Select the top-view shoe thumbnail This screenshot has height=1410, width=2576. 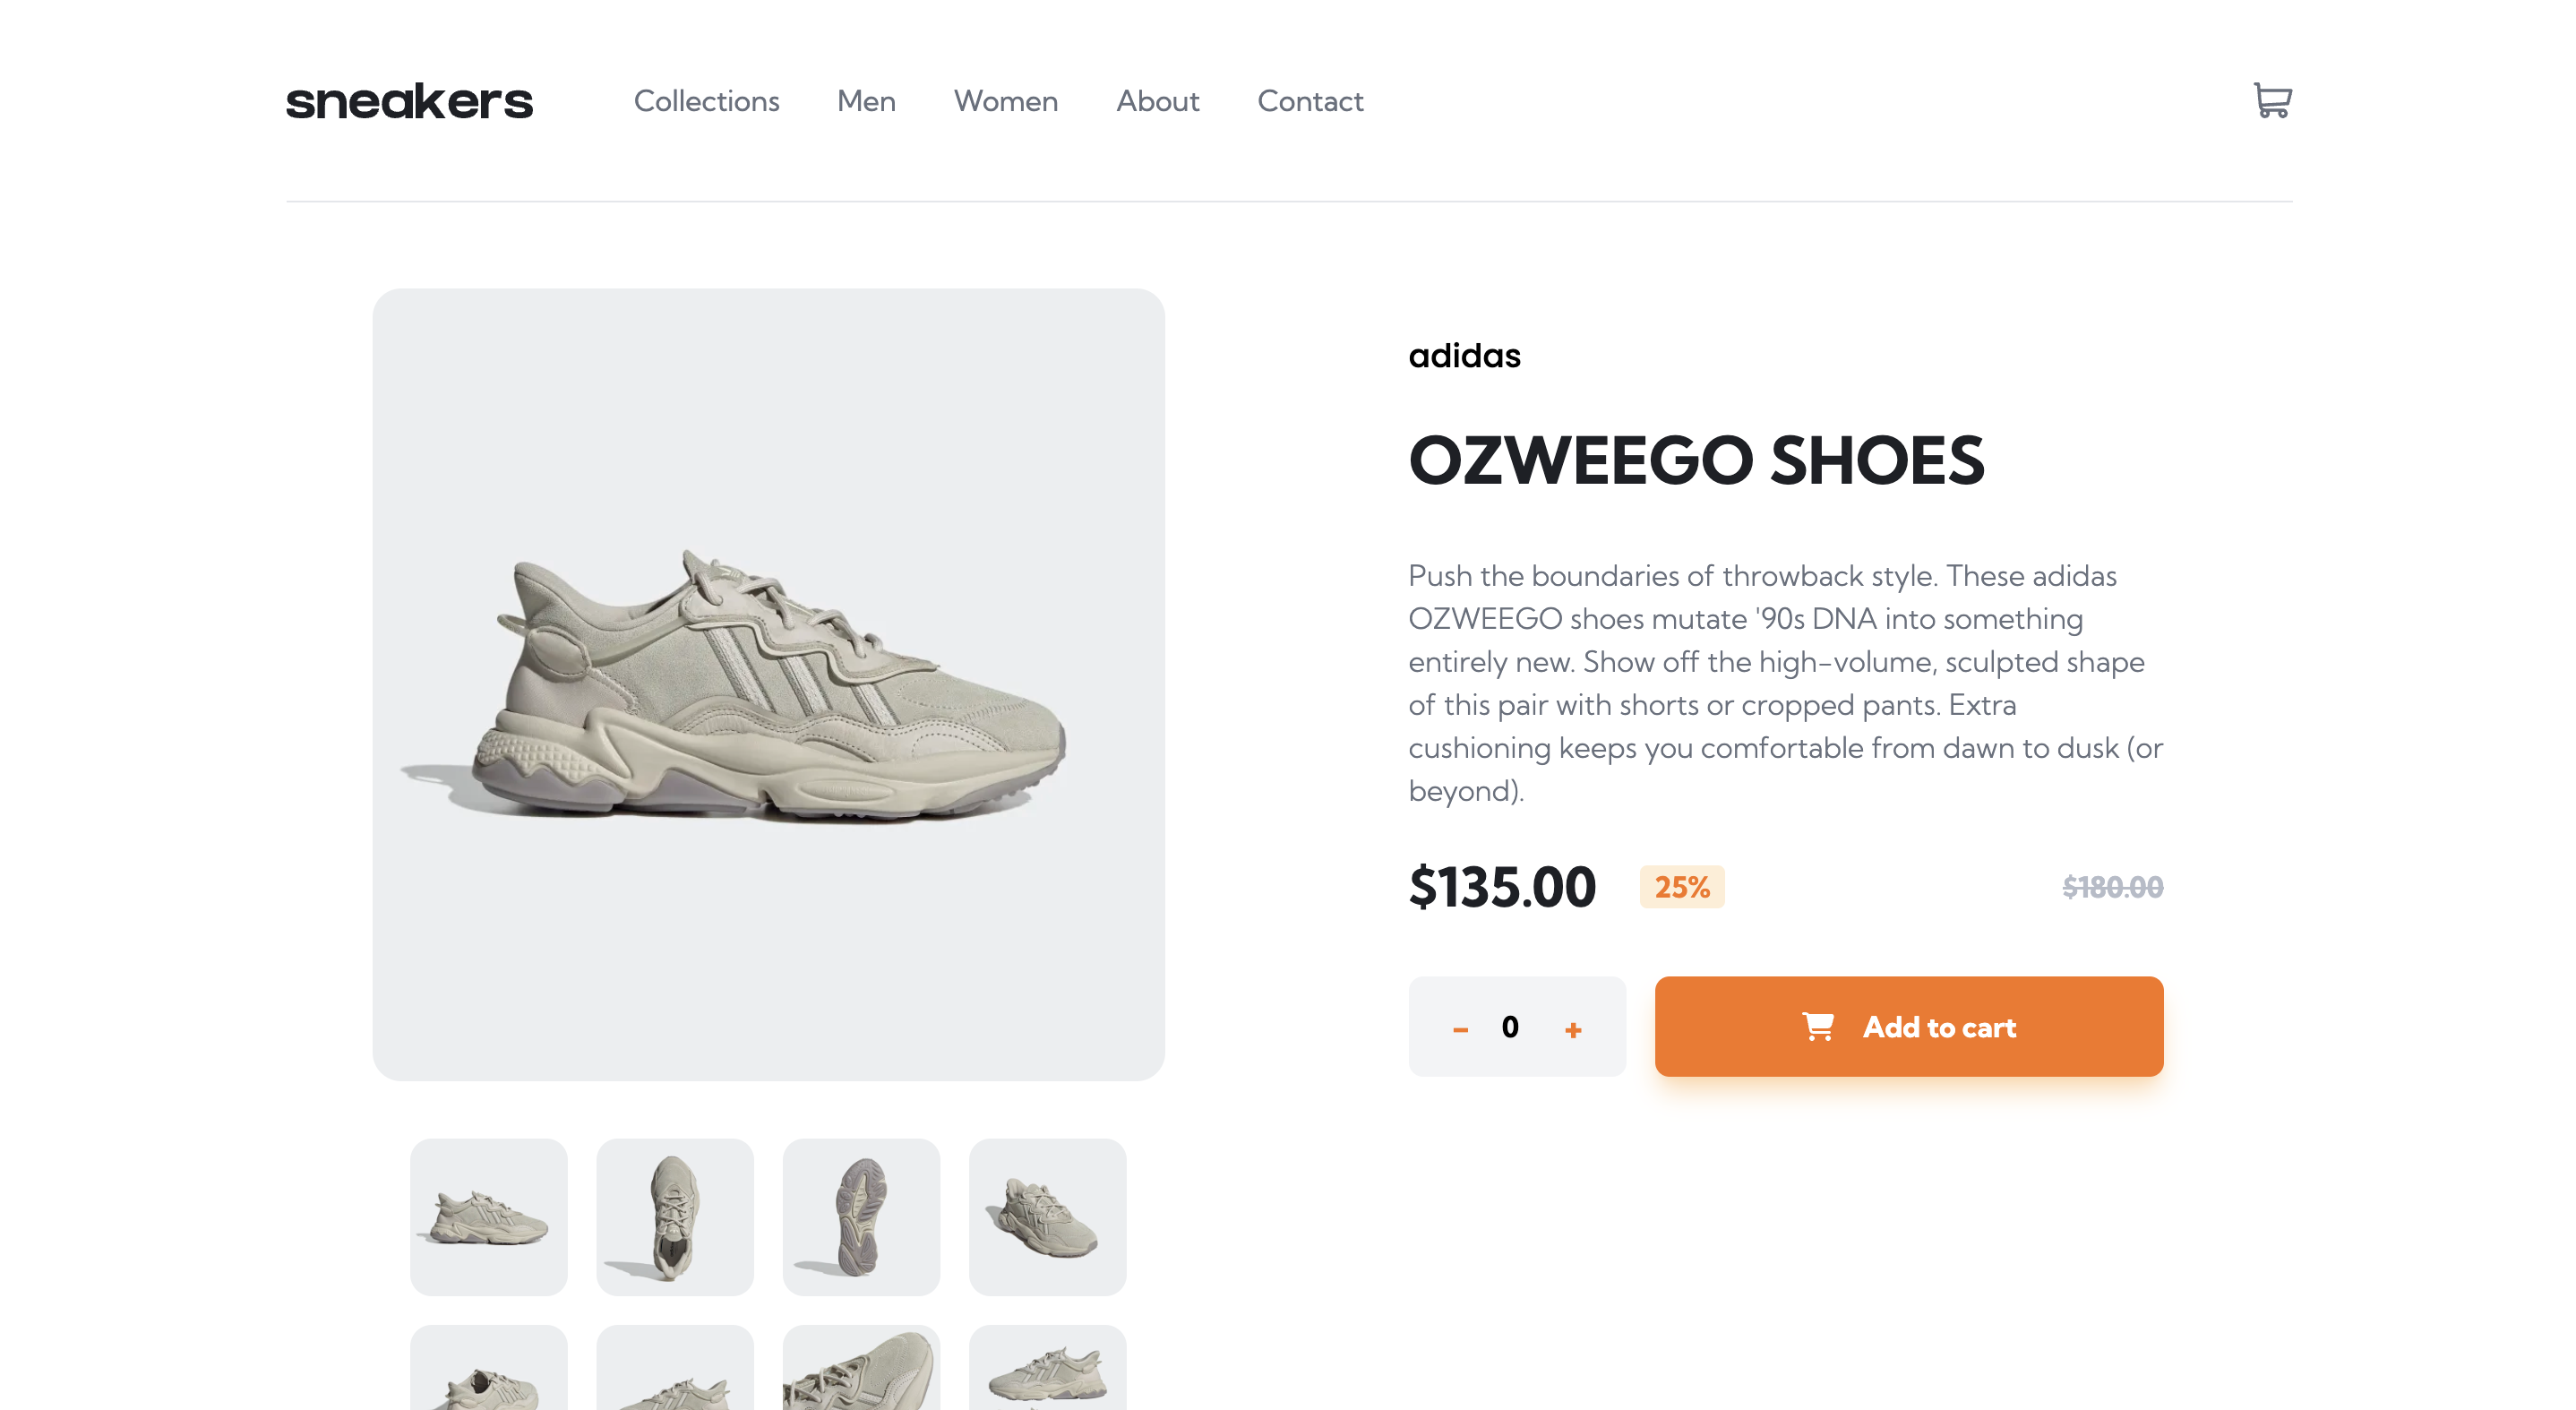pyautogui.click(x=675, y=1217)
